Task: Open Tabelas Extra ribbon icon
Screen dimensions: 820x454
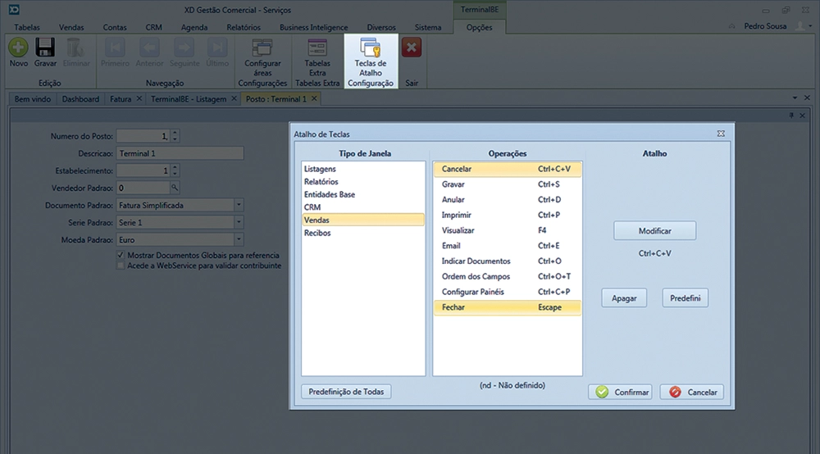Action: click(317, 48)
